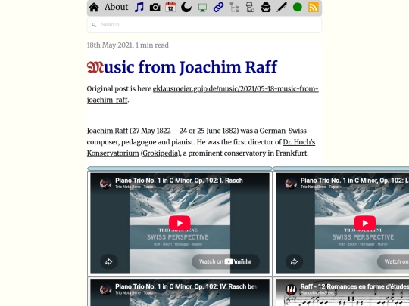This screenshot has width=409, height=306.
Task: Go to the home page icon
Action: pos(94,8)
